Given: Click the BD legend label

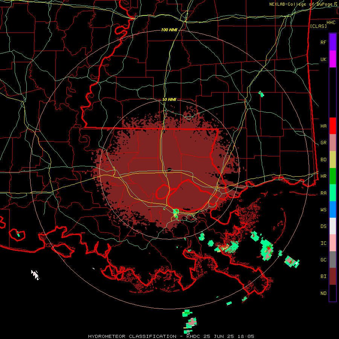Looking at the screenshot, I should 323,160.
